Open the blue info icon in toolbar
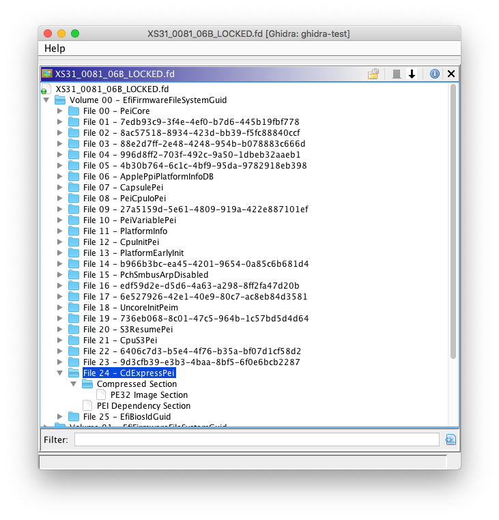This screenshot has height=520, width=499. [x=435, y=74]
